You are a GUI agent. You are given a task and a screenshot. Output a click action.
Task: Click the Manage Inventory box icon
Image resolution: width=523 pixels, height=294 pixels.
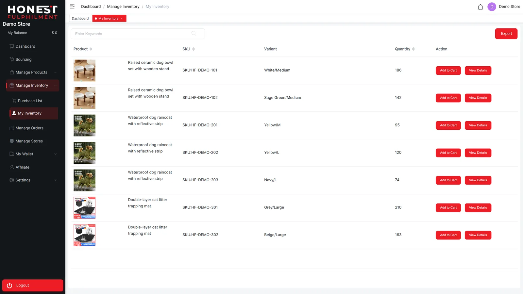point(12,85)
